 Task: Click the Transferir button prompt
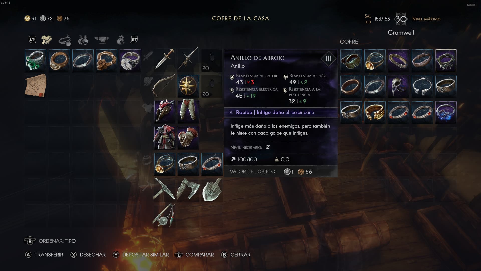tap(44, 255)
